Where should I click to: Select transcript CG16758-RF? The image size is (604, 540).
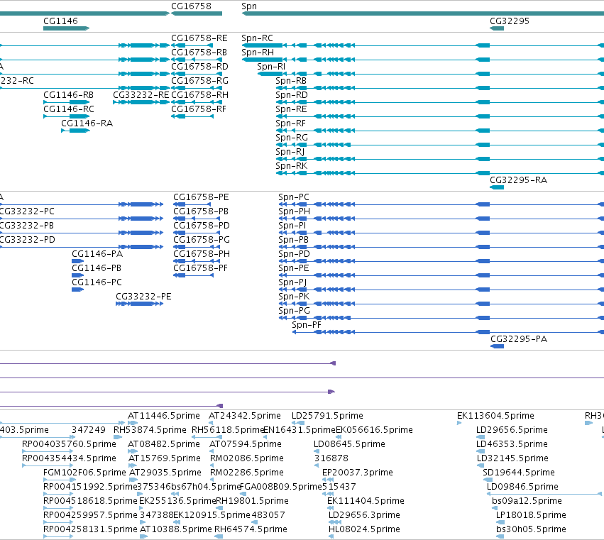(199, 109)
